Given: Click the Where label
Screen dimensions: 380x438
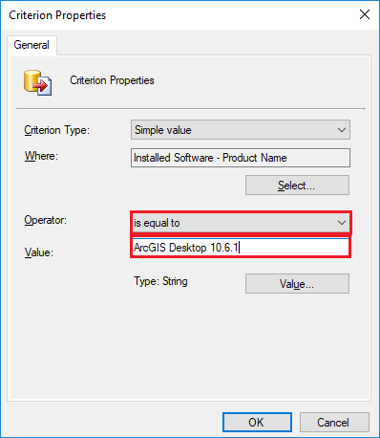Looking at the screenshot, I should [41, 156].
